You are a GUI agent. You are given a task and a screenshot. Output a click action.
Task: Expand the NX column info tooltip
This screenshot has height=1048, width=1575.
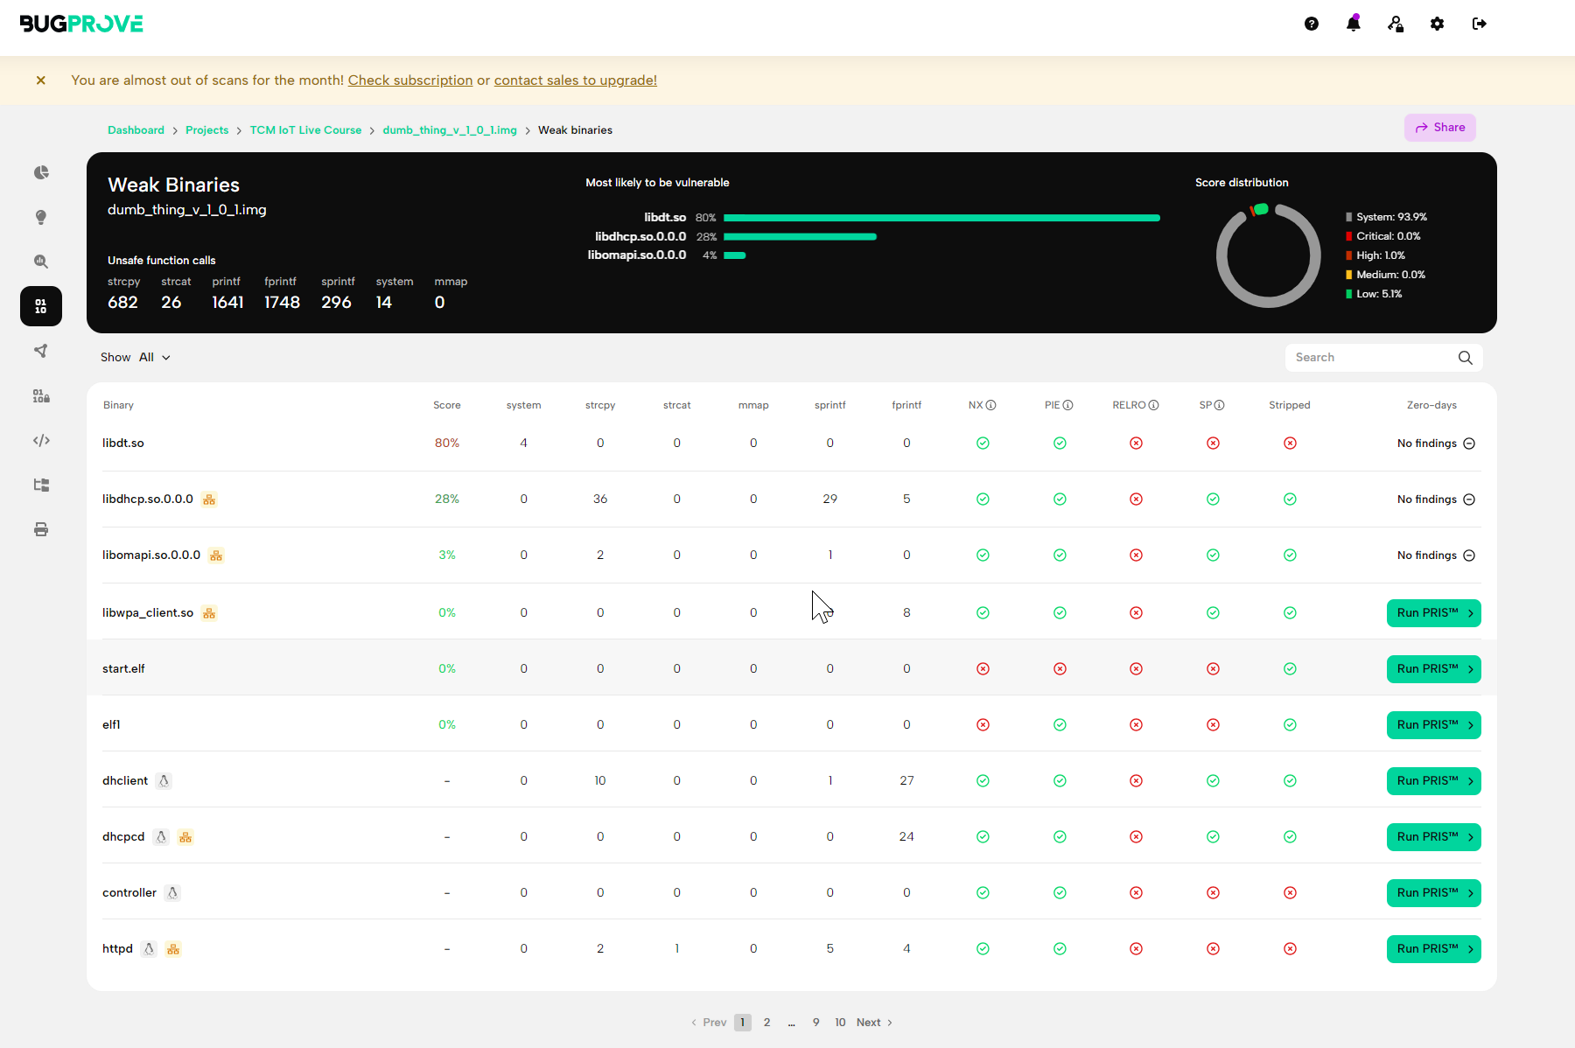click(x=991, y=405)
